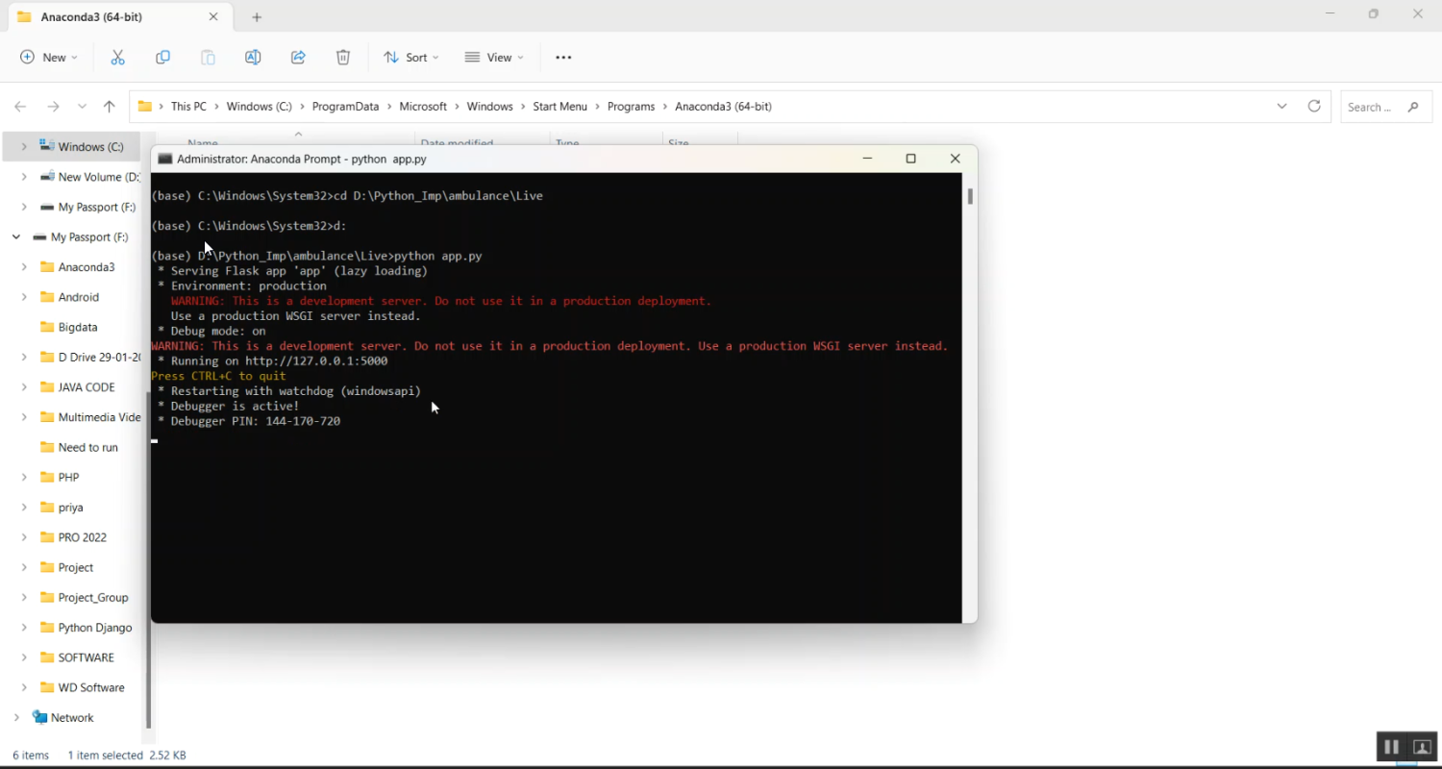Collapse the My Passport (F:) tree node
1442x769 pixels.
[x=16, y=237]
